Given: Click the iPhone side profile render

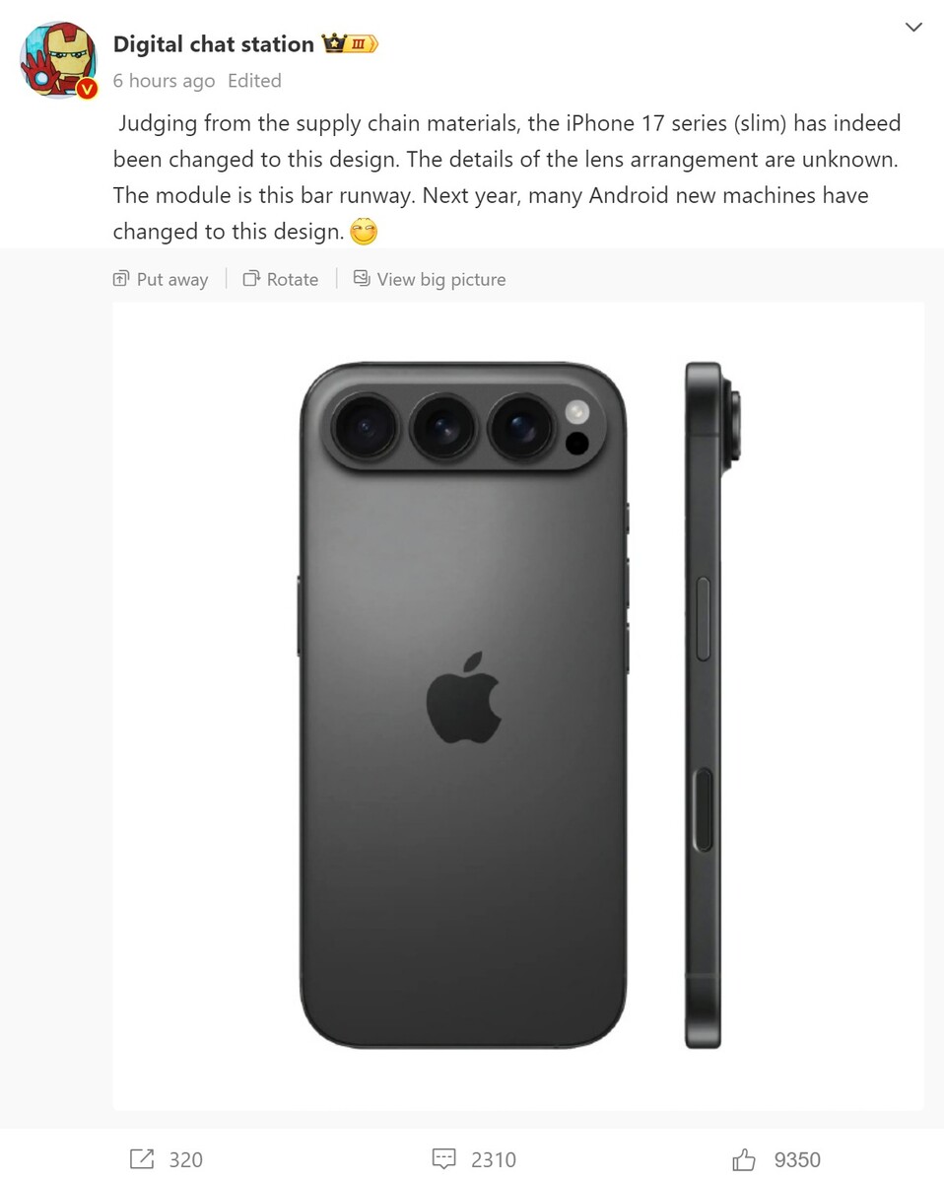Looking at the screenshot, I should click(x=710, y=706).
